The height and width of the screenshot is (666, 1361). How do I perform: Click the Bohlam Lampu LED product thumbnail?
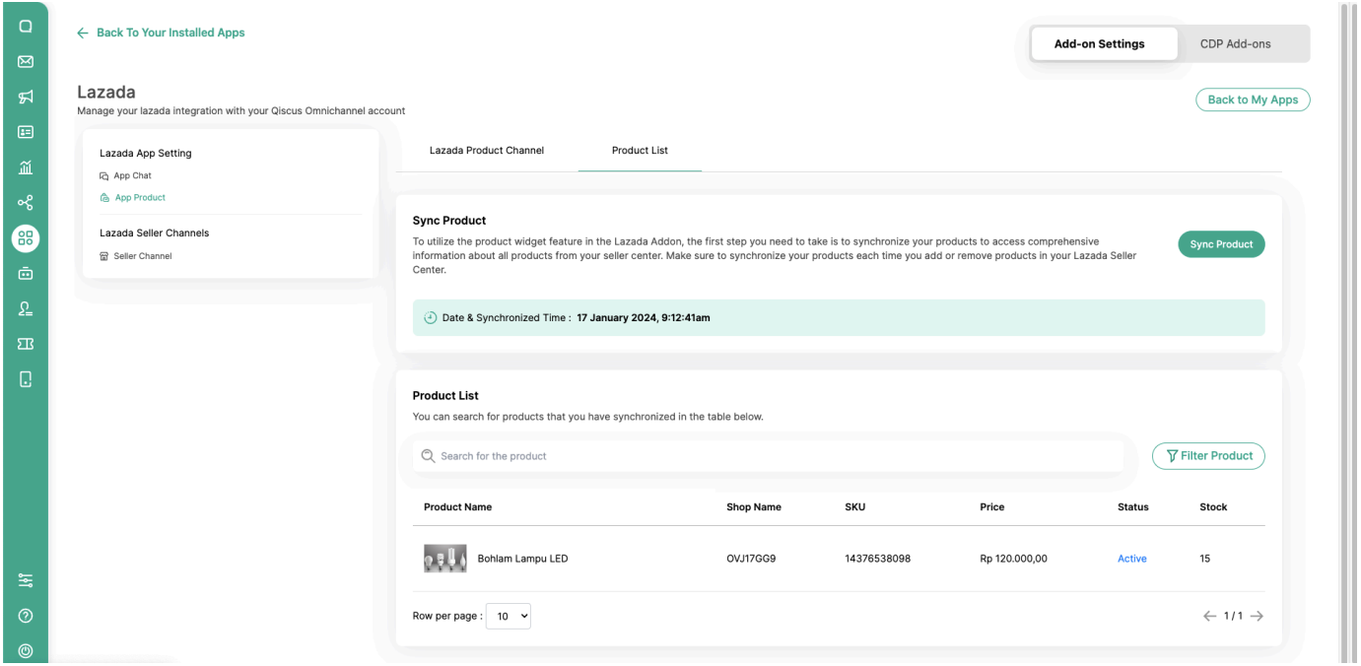tap(444, 559)
